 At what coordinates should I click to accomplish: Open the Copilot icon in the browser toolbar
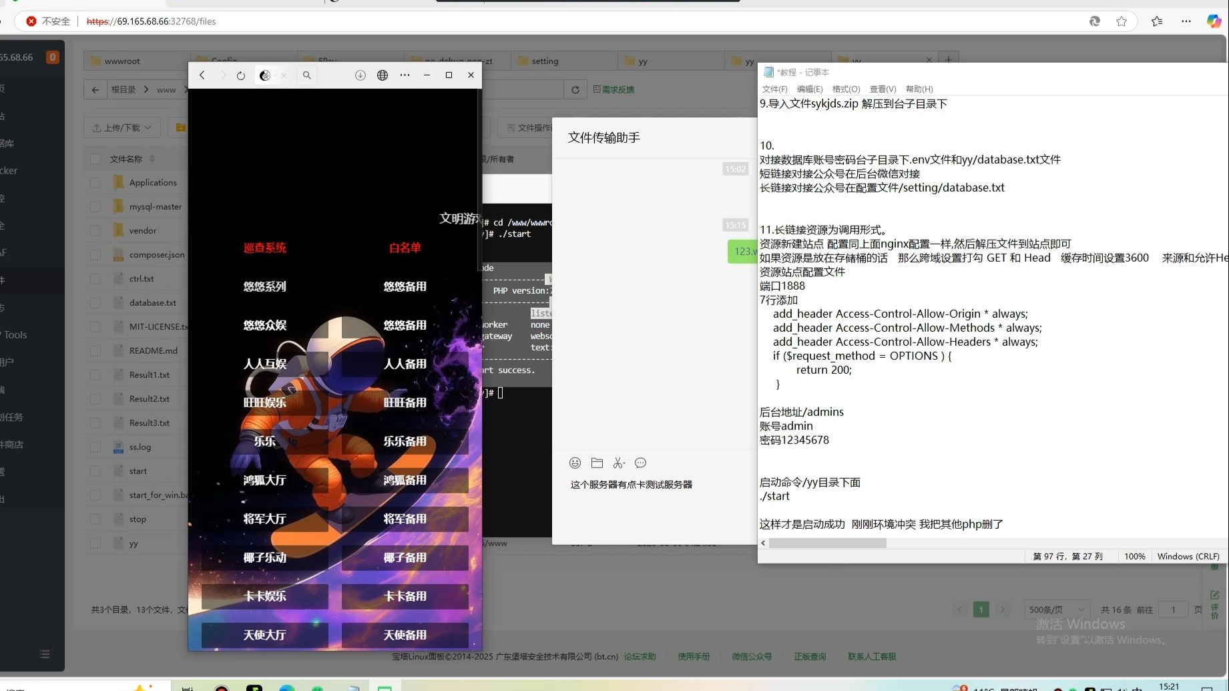click(1214, 21)
